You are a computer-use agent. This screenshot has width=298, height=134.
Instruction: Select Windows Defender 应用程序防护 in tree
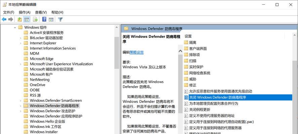pyautogui.click(x=56, y=116)
